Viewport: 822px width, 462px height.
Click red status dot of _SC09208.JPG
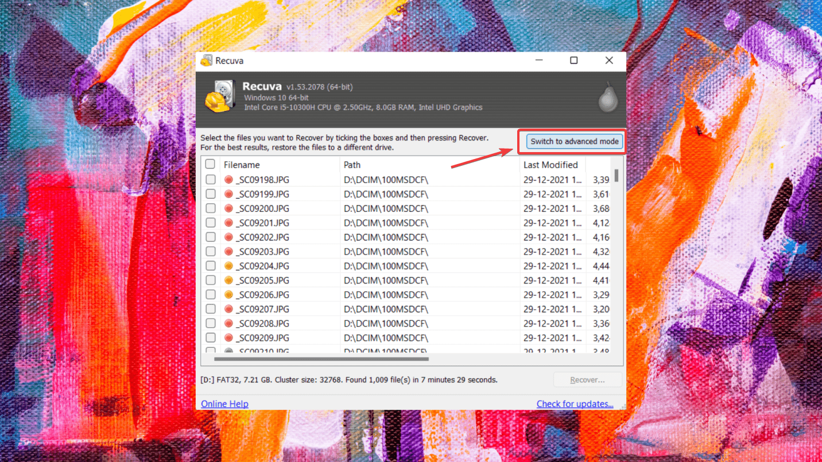228,323
